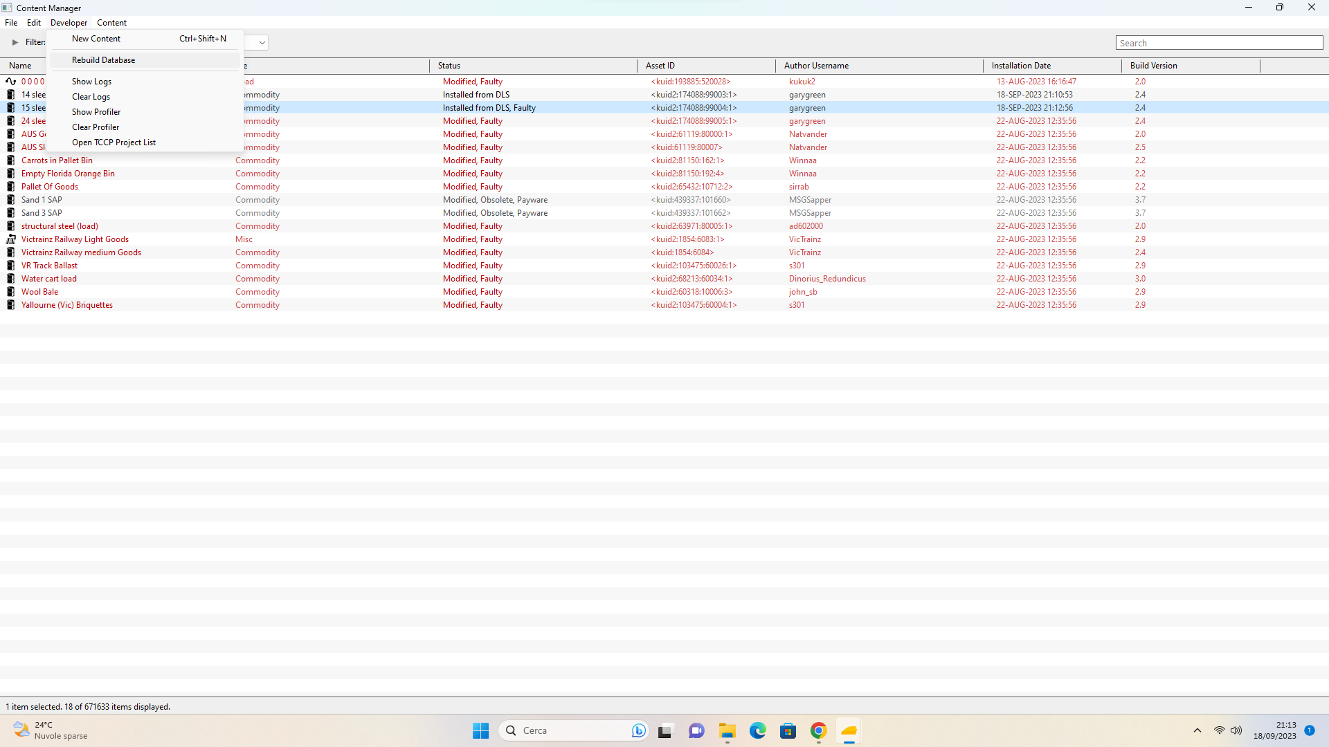Open Windows Start menu

coord(481,730)
